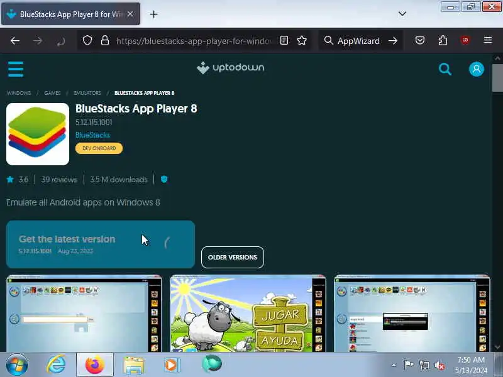
Task: Open a new browser tab
Action: point(153,14)
